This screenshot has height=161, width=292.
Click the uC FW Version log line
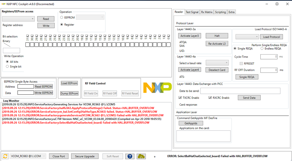pos(82,119)
